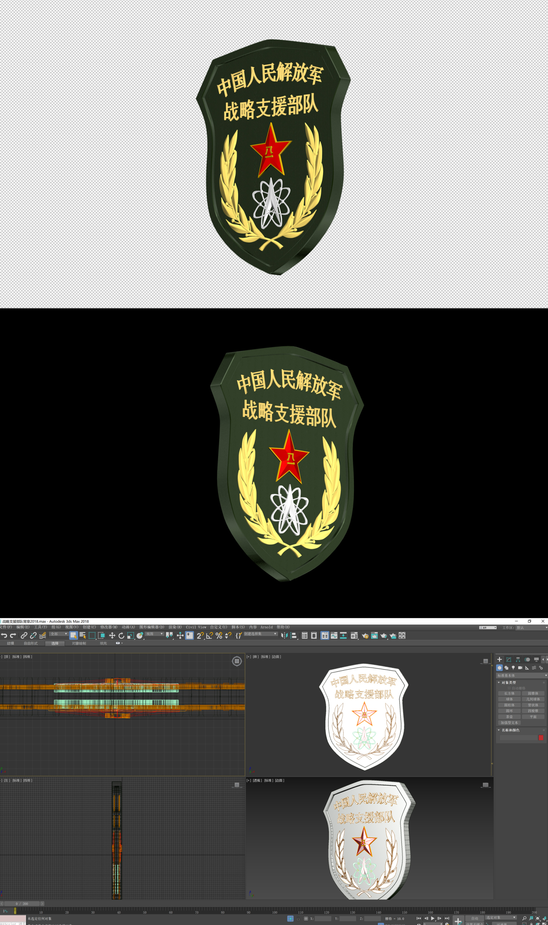This screenshot has height=925, width=548.
Task: Open the Render Setup dialog
Action: click(x=365, y=635)
